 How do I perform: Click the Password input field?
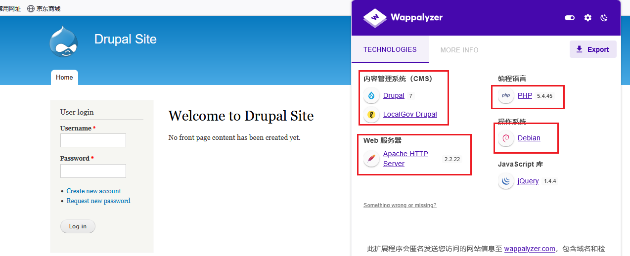93,171
